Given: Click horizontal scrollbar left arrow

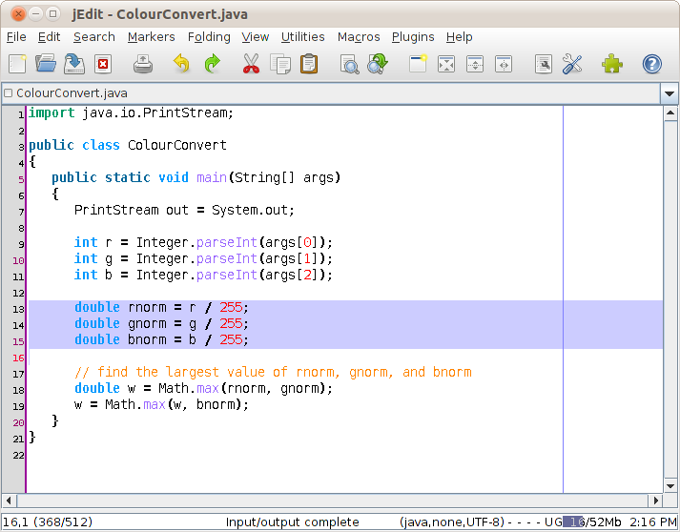Looking at the screenshot, I should (x=10, y=501).
